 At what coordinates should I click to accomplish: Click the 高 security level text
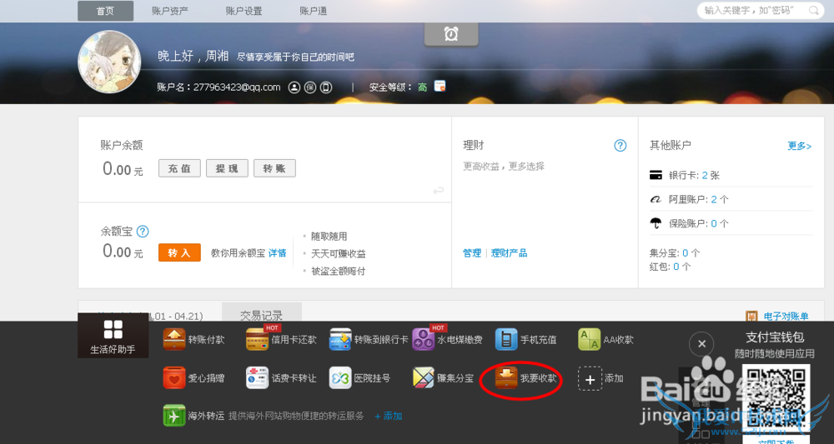tap(422, 87)
